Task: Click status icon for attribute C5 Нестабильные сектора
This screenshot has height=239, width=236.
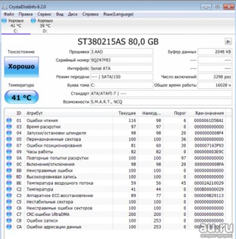Action: coord(9,202)
